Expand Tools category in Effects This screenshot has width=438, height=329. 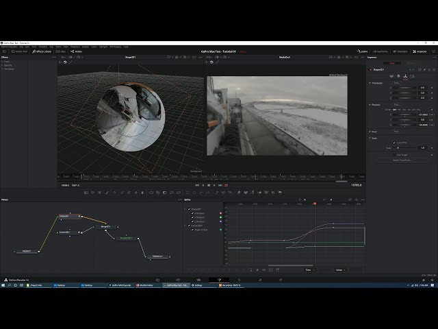pyautogui.click(x=3, y=62)
